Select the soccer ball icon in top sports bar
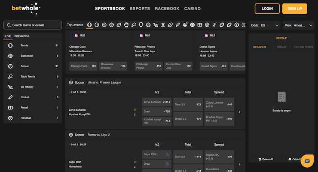Screen dimensions: 318x172 pos(111,25)
